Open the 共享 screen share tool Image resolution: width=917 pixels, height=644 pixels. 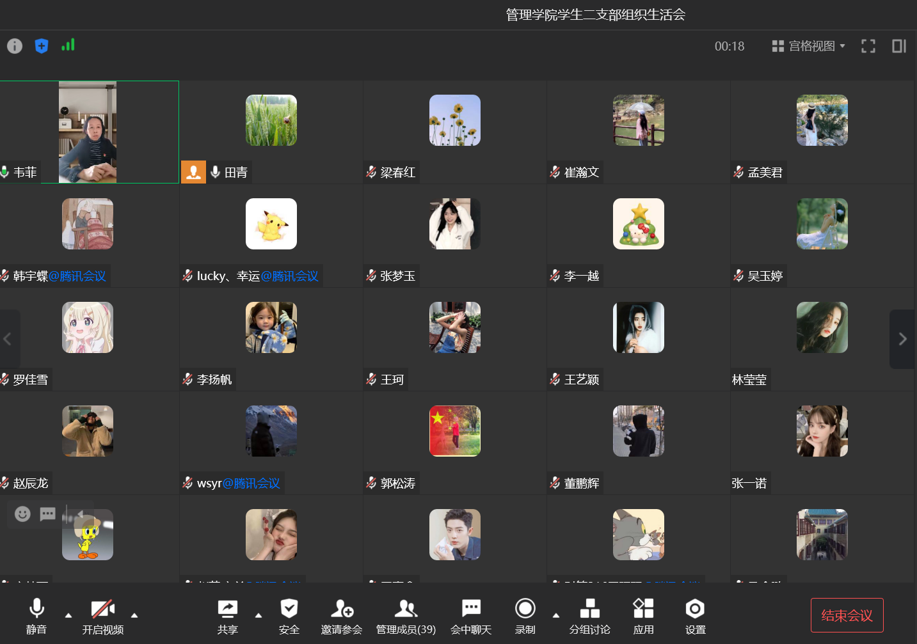(227, 616)
